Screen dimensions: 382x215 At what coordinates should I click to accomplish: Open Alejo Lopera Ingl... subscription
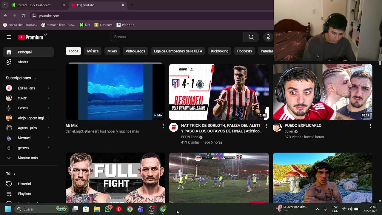pyautogui.click(x=28, y=118)
